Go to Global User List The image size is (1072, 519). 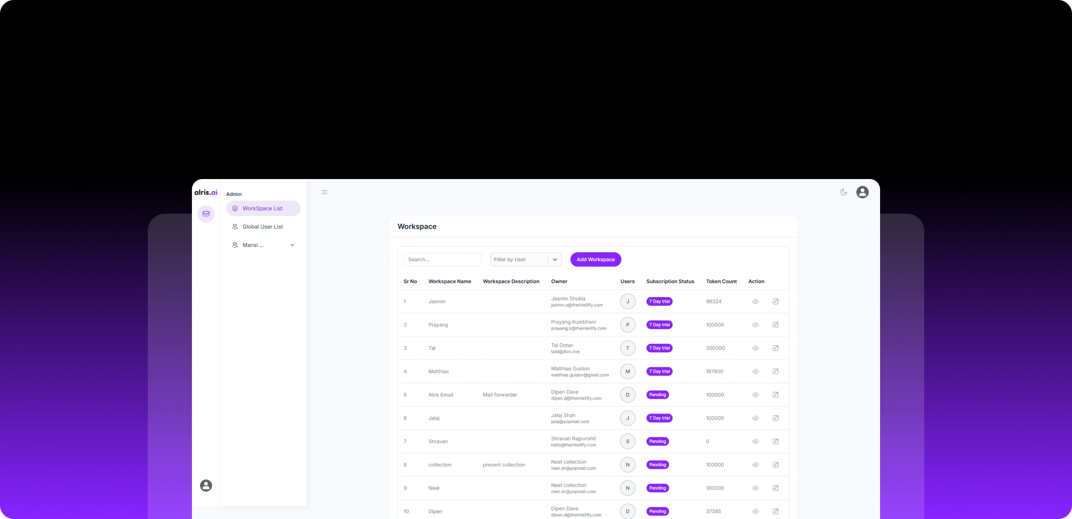(x=262, y=227)
